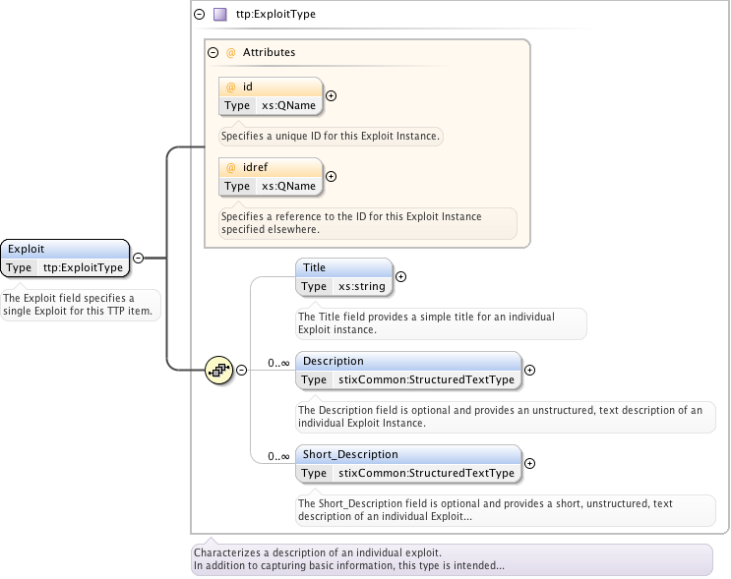
Task: Collapse the Attributes group
Action: [213, 52]
